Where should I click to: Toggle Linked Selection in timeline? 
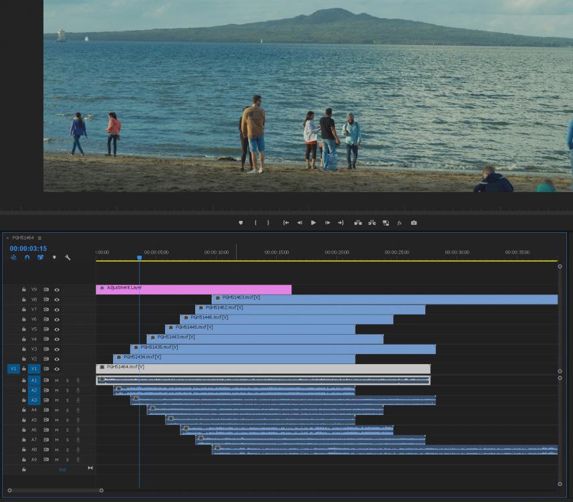coord(40,258)
